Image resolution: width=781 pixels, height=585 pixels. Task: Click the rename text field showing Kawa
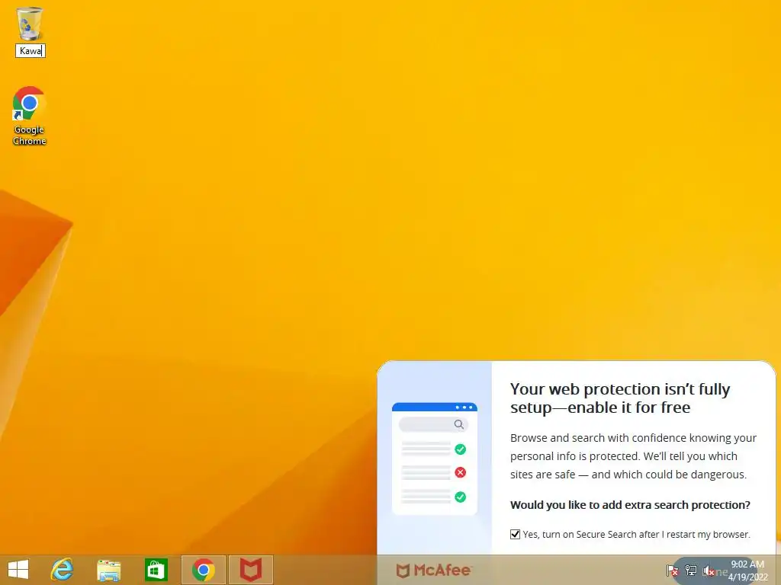31,51
